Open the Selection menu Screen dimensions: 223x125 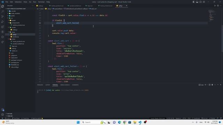[x=18, y=2]
